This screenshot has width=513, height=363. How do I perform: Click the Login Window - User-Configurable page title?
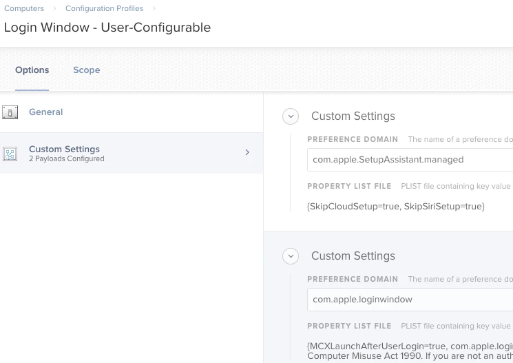pyautogui.click(x=107, y=28)
